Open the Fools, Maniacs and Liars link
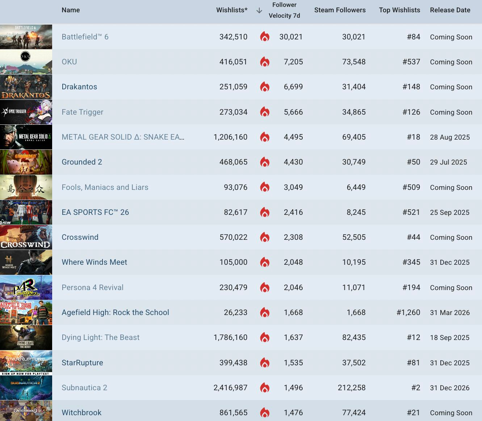 click(105, 187)
